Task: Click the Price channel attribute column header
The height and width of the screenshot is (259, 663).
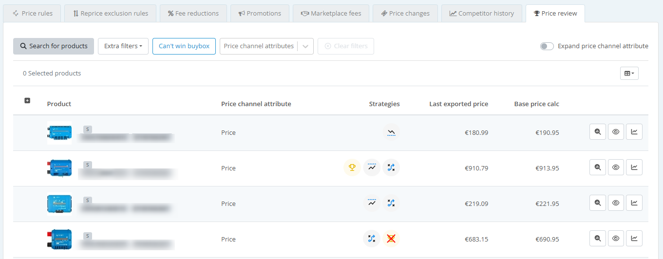Action: [x=256, y=104]
